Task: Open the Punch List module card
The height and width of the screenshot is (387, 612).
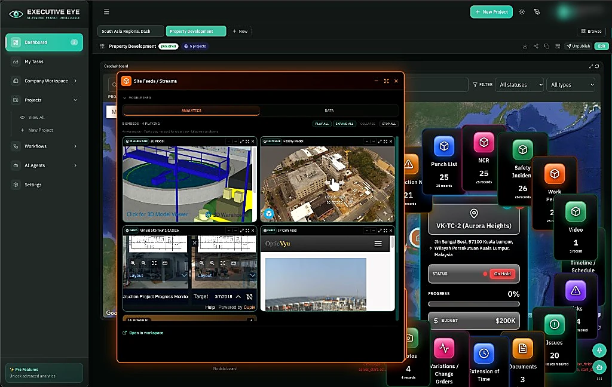Action: [444, 161]
